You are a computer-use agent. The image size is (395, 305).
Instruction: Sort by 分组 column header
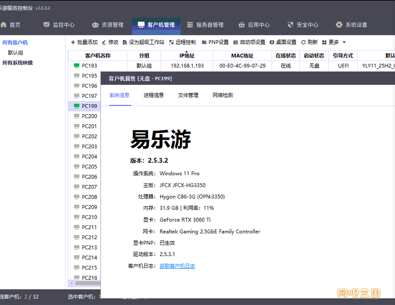tap(144, 56)
